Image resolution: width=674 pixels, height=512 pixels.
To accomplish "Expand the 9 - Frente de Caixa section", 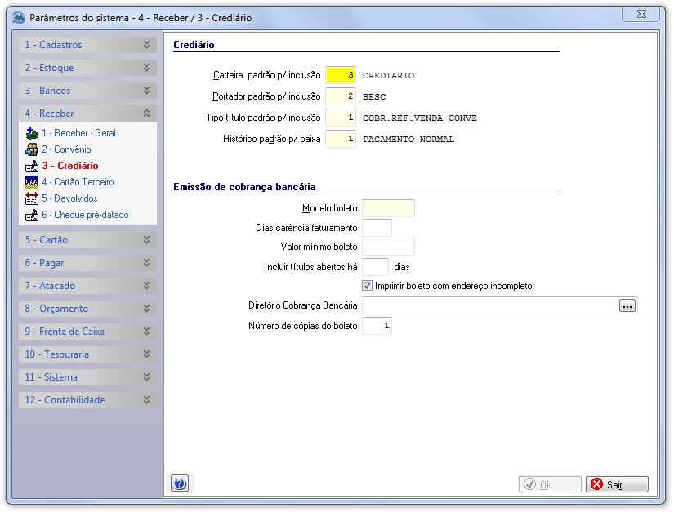I will point(87,332).
